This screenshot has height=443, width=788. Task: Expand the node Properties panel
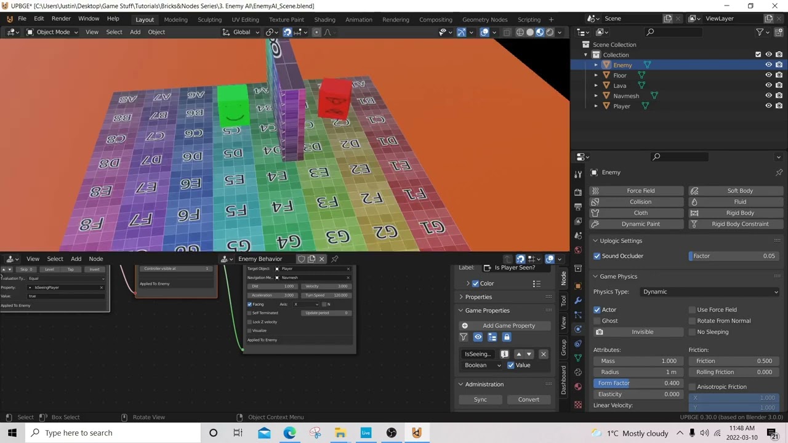(x=478, y=297)
